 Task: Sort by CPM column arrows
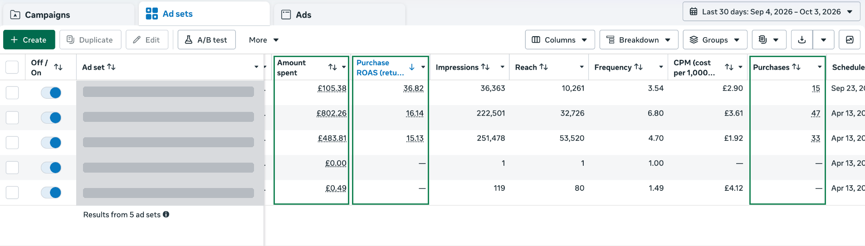point(729,67)
